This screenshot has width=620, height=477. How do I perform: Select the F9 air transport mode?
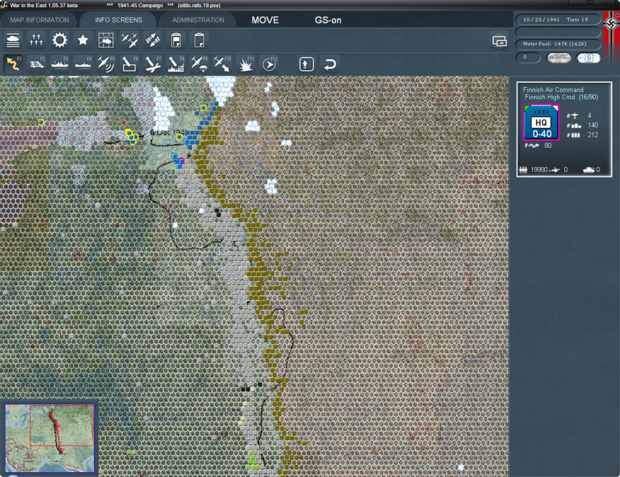(x=199, y=64)
